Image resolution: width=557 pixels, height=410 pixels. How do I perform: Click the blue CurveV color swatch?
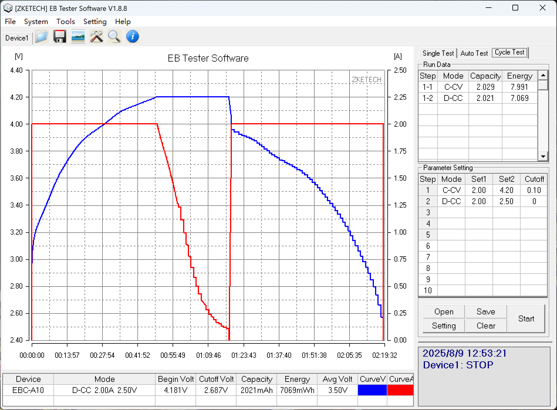point(372,390)
